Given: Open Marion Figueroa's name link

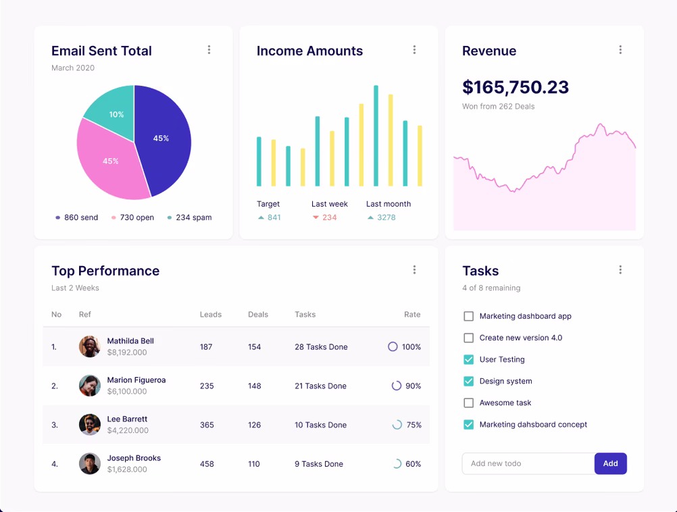Looking at the screenshot, I should tap(136, 380).
